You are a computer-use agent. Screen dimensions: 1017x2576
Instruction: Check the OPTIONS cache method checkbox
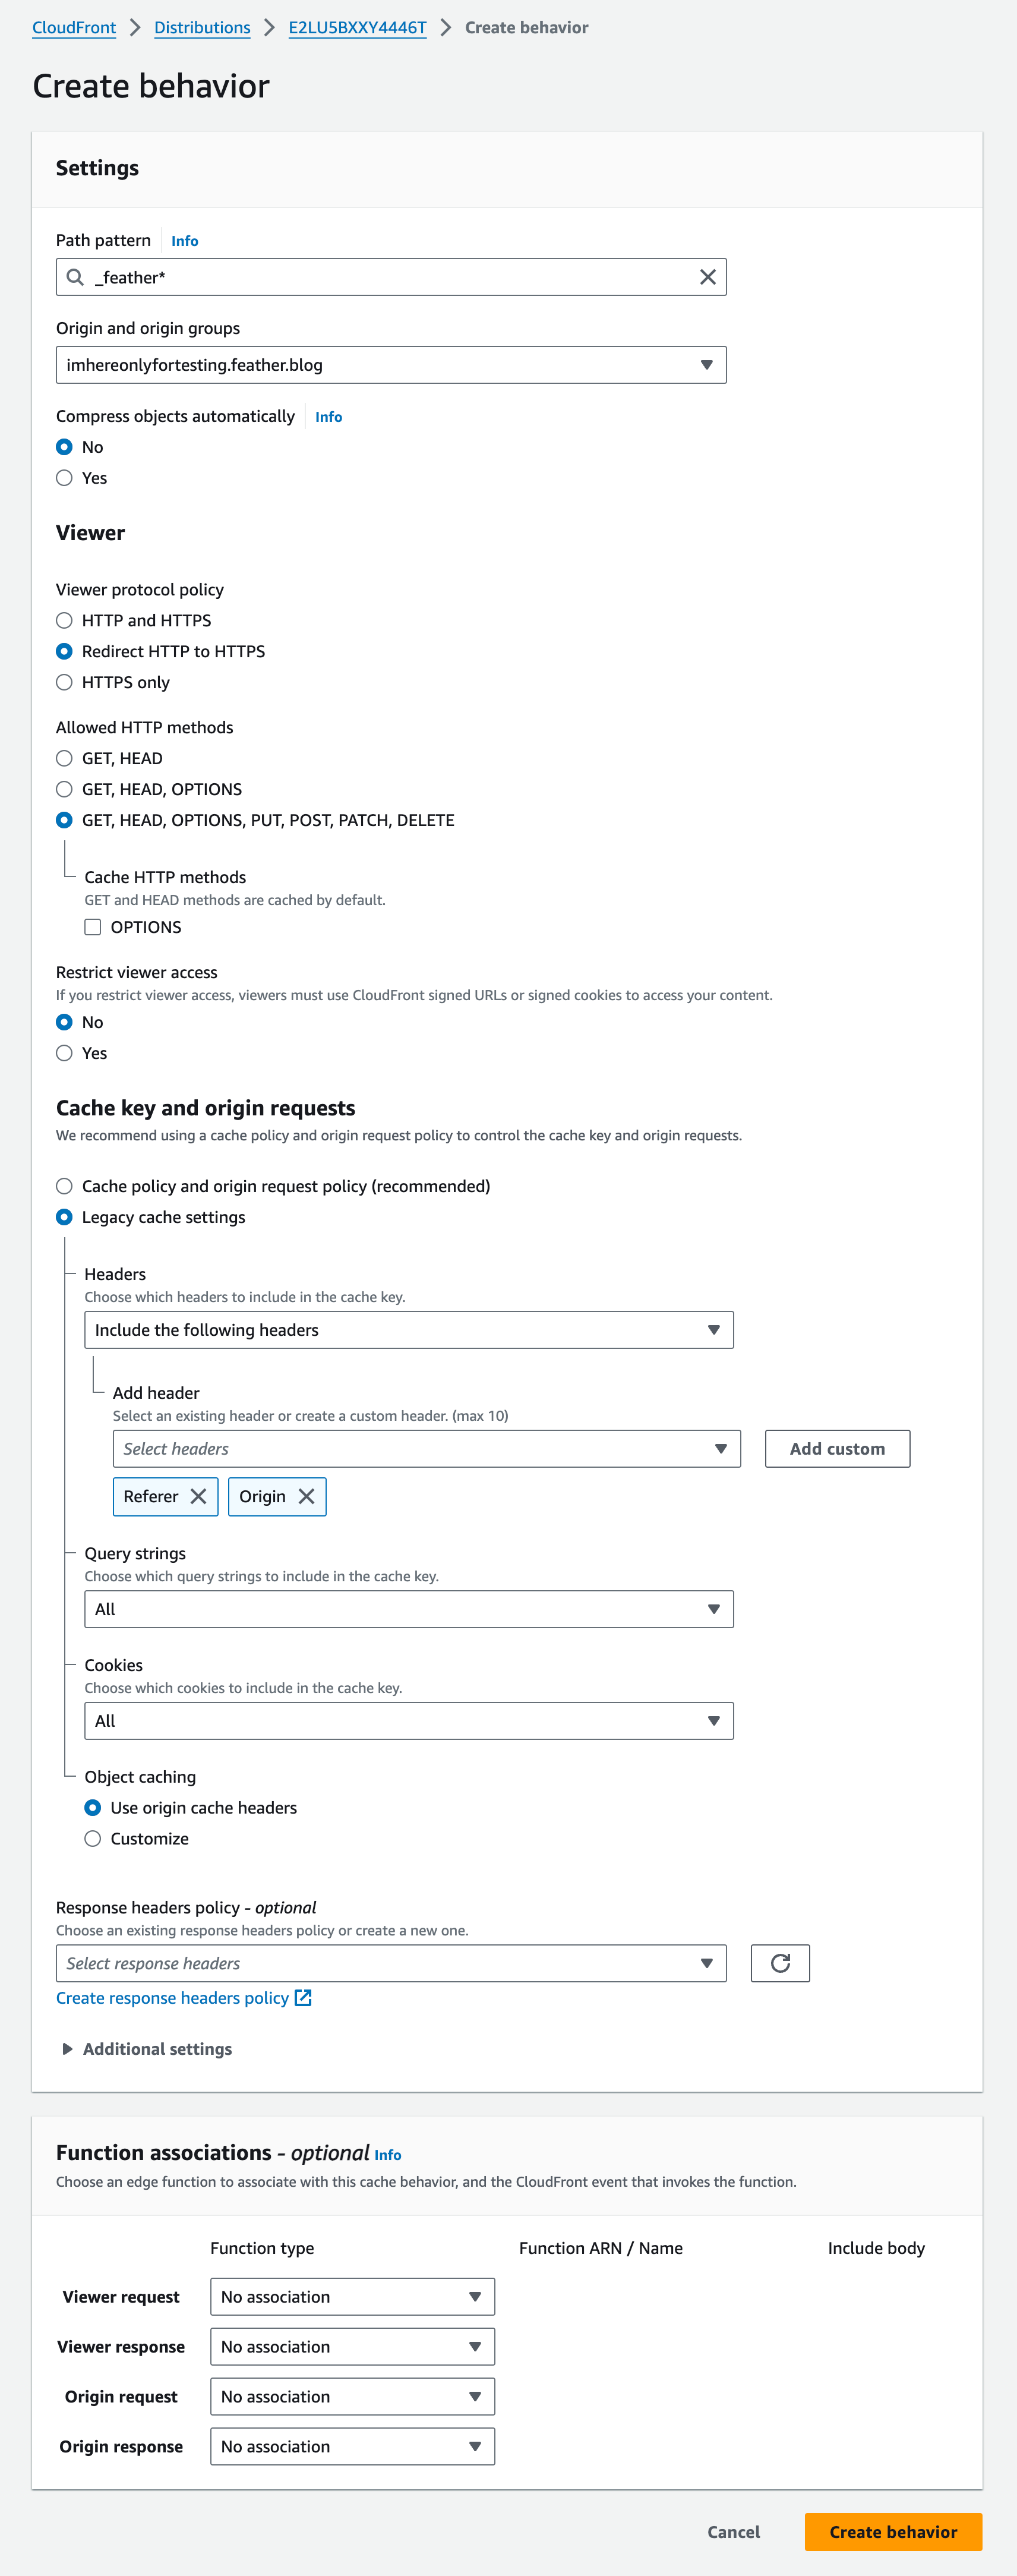tap(93, 927)
